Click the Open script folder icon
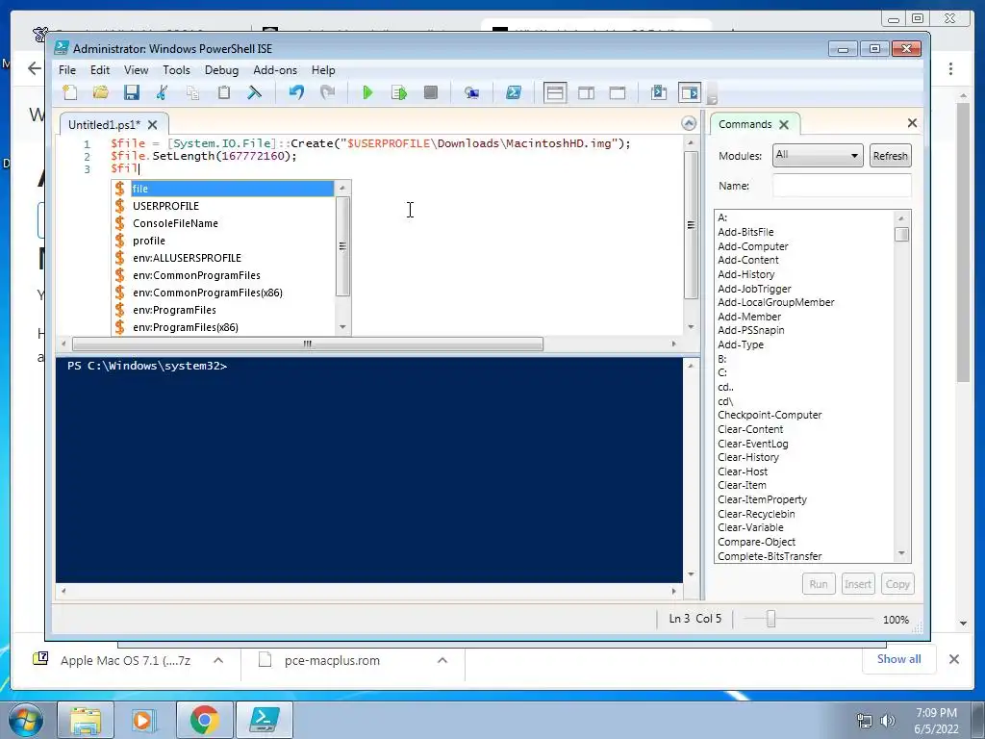The image size is (985, 739). pos(100,93)
